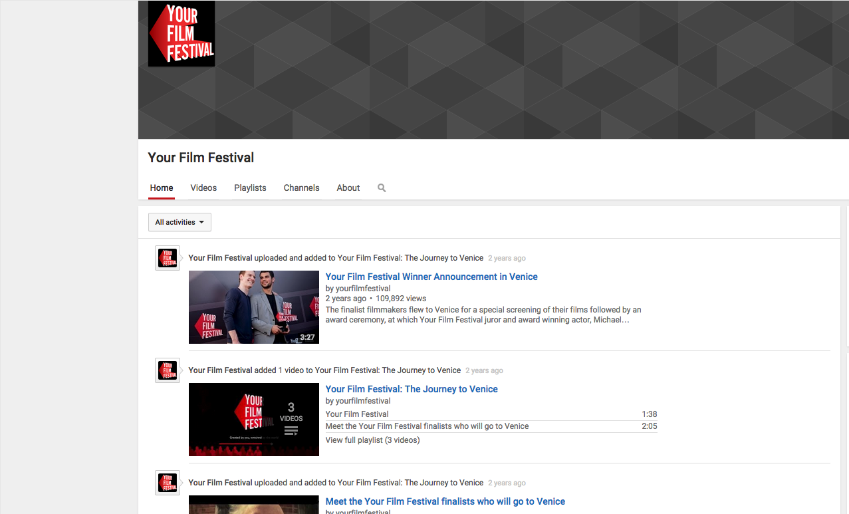Viewport: 849px width, 514px height.
Task: Click '2 years ago' timestamp on first activity
Action: pyautogui.click(x=507, y=258)
